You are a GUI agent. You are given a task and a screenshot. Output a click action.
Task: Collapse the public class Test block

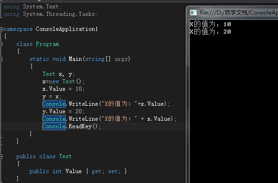point(1,156)
